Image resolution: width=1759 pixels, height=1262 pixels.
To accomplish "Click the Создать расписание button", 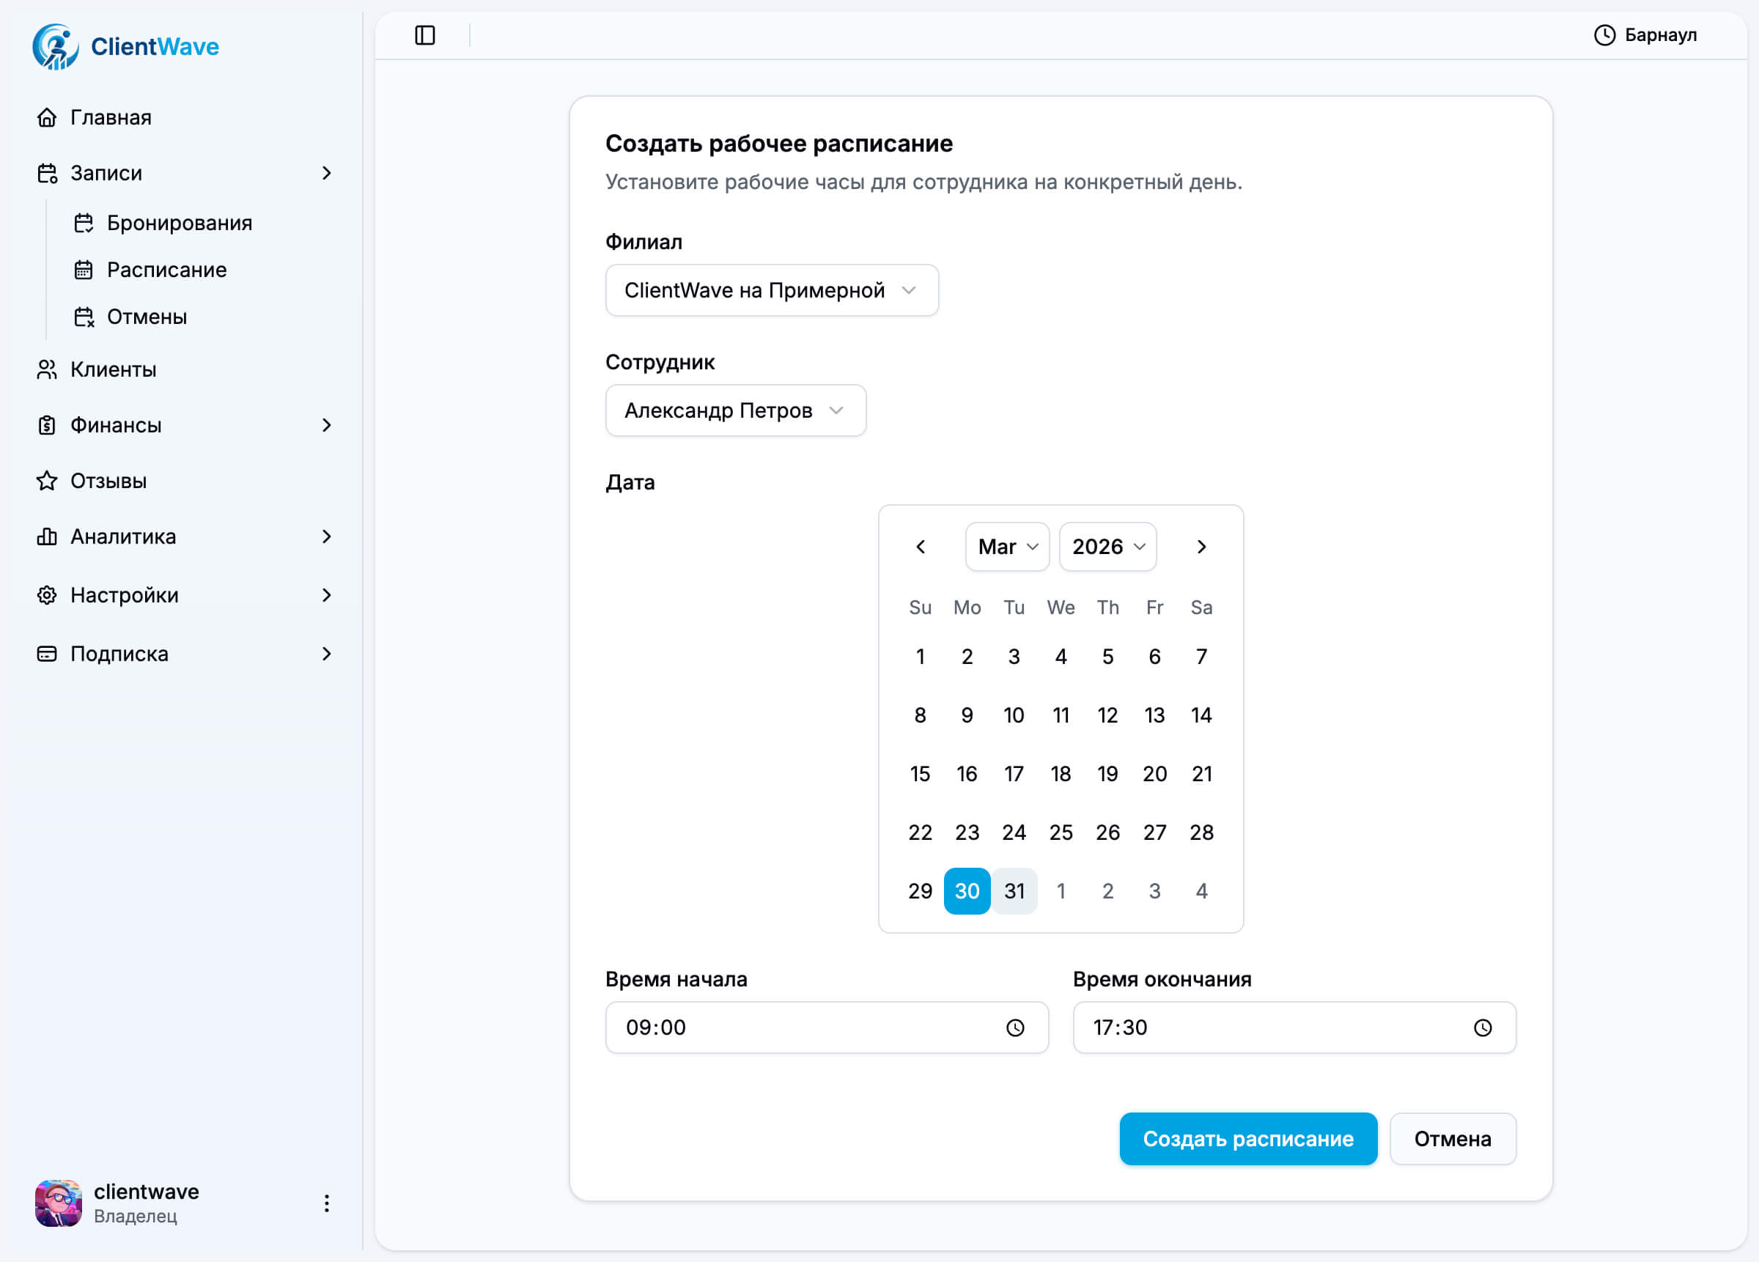I will (x=1248, y=1139).
